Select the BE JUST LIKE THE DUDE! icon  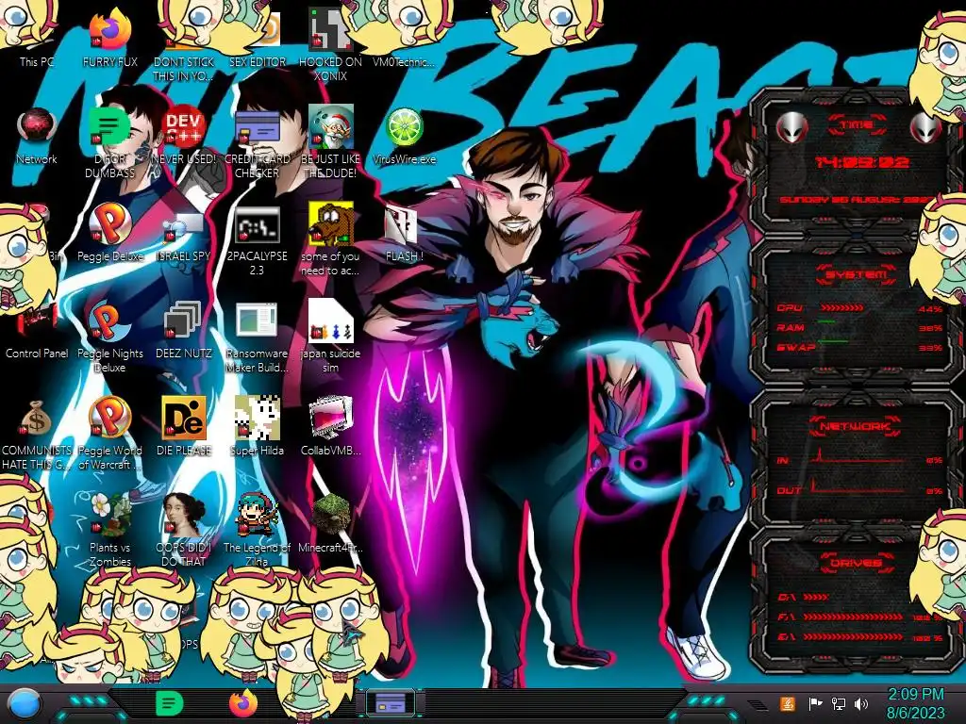(x=330, y=143)
